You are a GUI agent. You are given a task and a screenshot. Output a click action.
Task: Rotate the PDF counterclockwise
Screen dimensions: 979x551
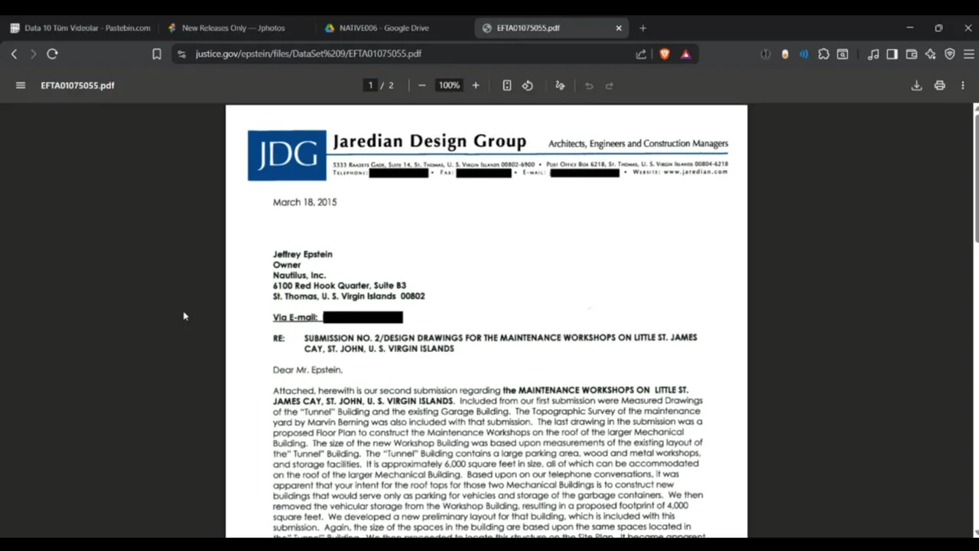528,85
